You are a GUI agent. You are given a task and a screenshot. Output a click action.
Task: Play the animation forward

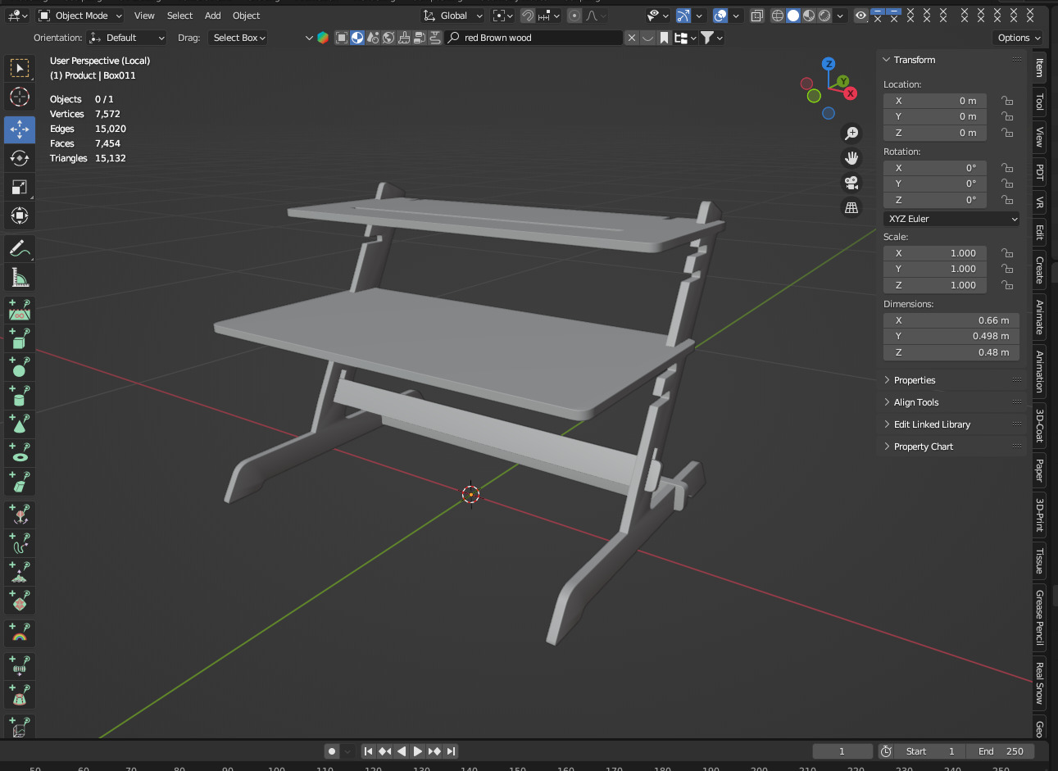(x=418, y=751)
